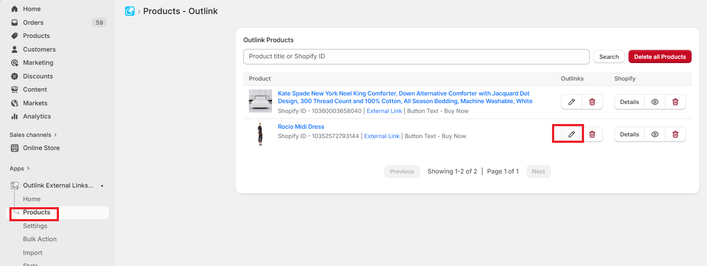707x266 pixels.
Task: Open Outlink Settings subpage
Action: click(35, 226)
